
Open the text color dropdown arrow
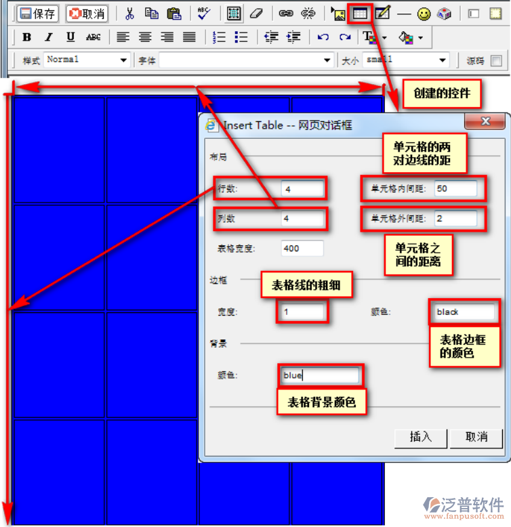click(384, 38)
